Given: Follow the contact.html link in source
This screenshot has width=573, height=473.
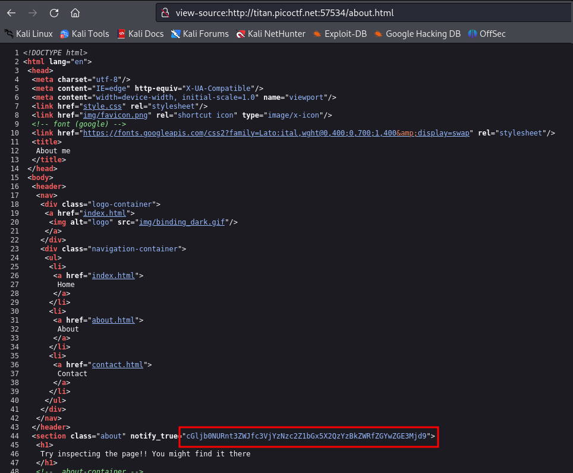Looking at the screenshot, I should pyautogui.click(x=117, y=365).
